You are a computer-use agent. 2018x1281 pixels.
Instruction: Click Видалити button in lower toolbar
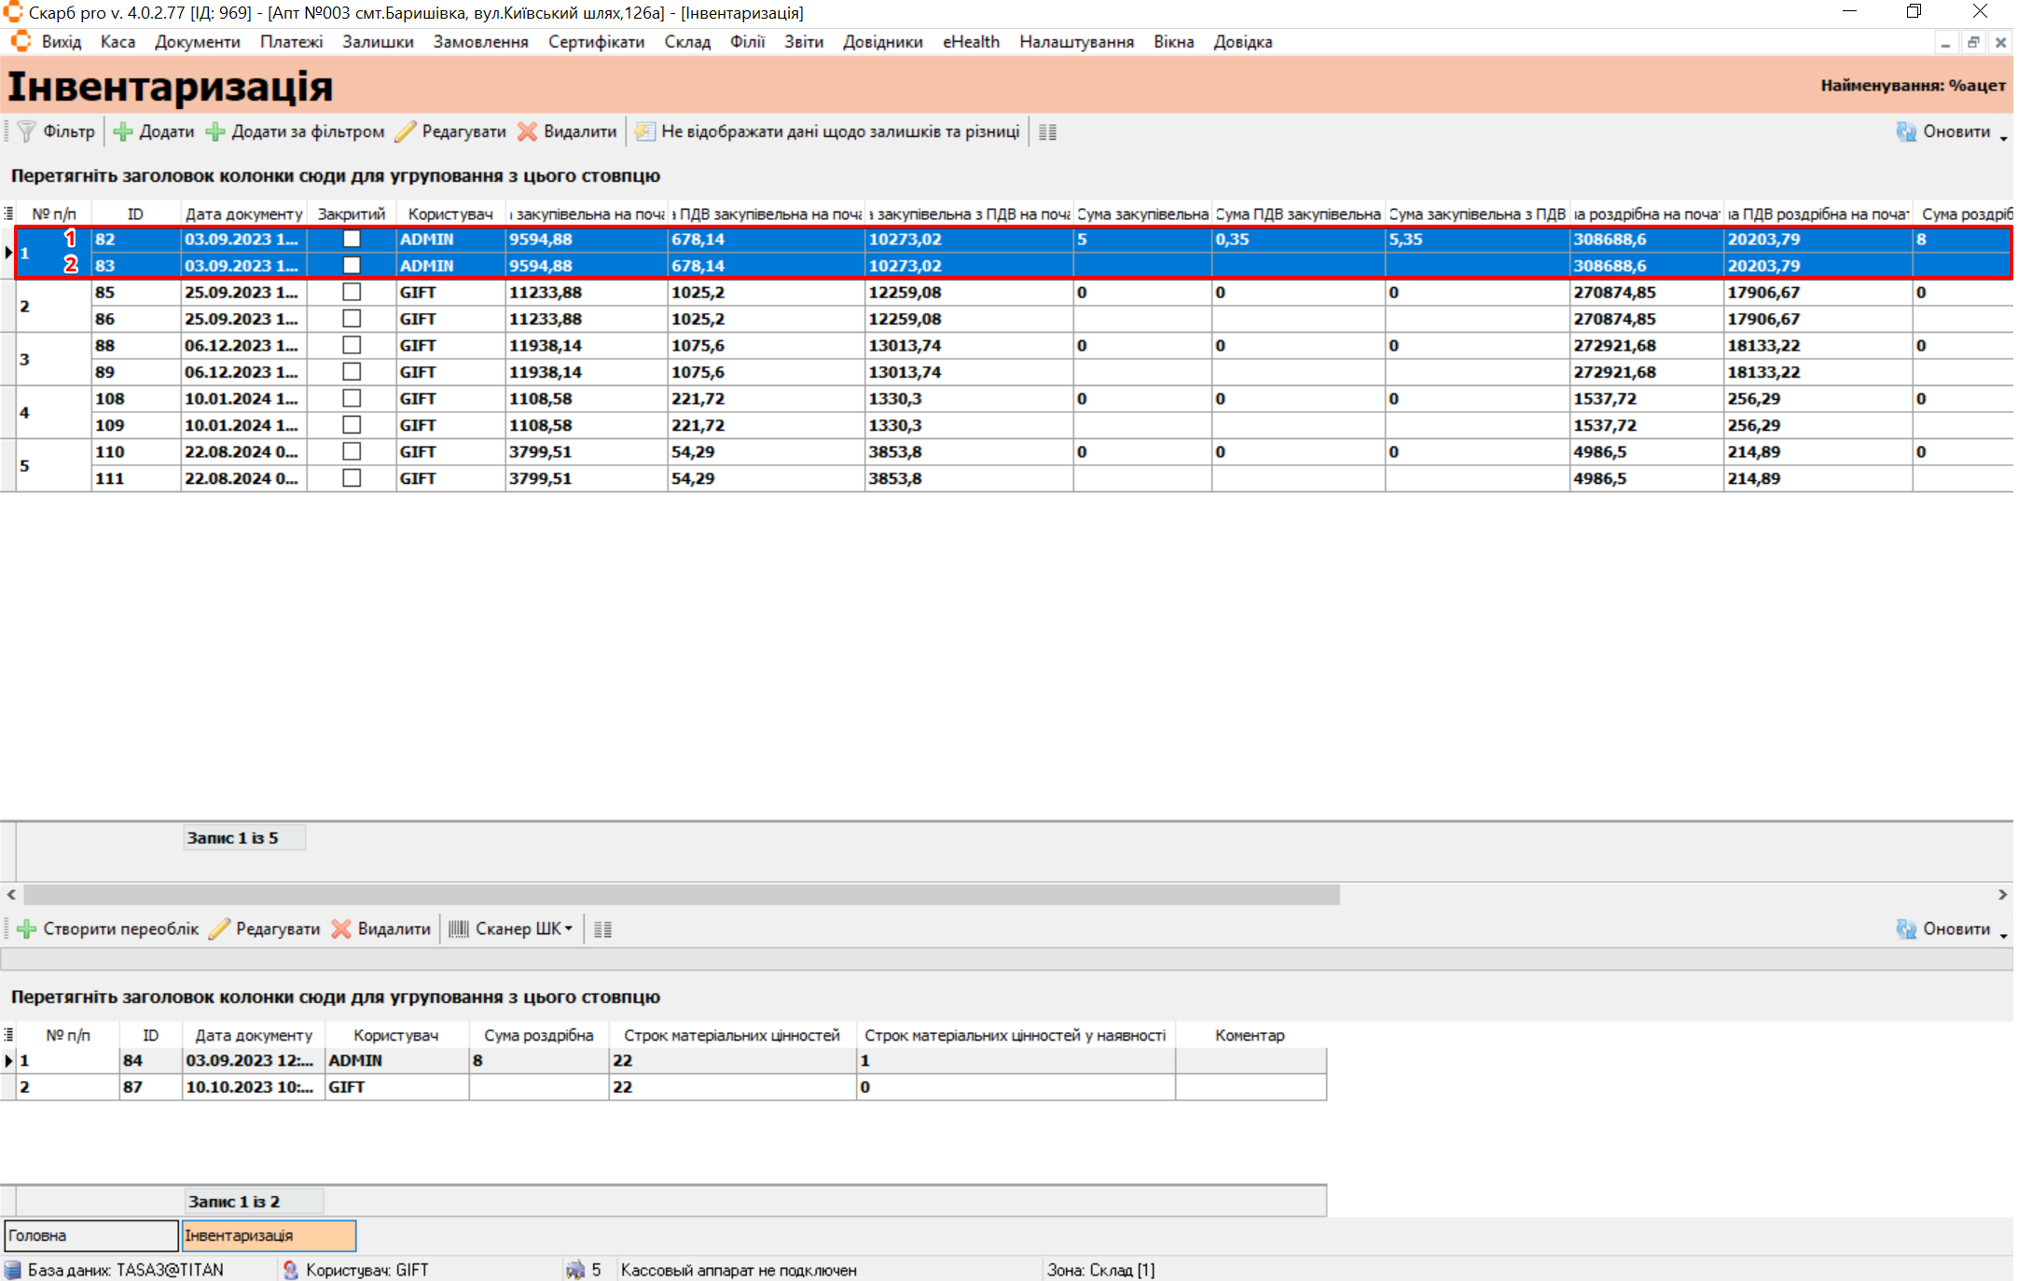[x=381, y=929]
